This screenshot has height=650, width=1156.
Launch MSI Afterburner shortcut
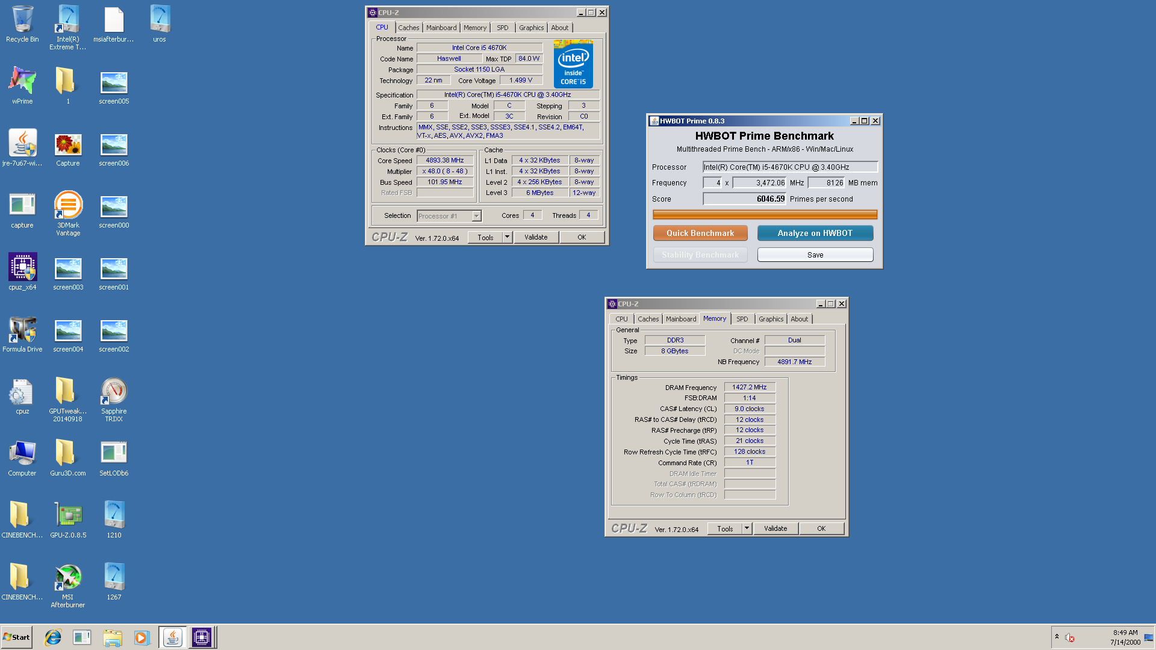[x=68, y=585]
